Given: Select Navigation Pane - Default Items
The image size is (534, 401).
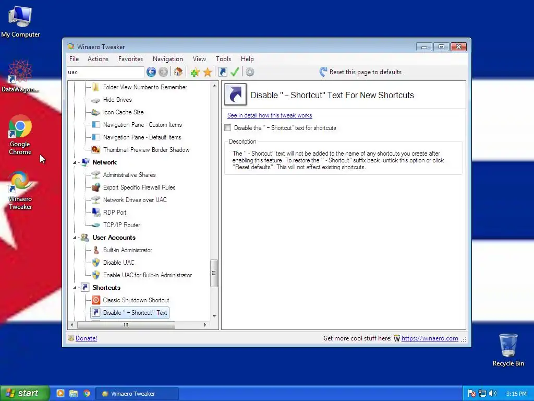Looking at the screenshot, I should tap(142, 137).
